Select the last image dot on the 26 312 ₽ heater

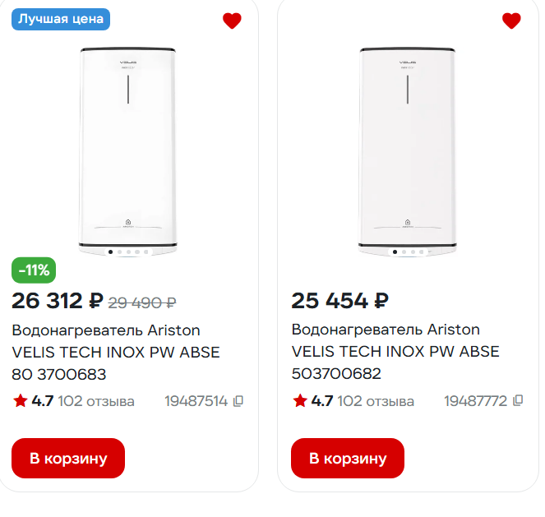pos(146,252)
